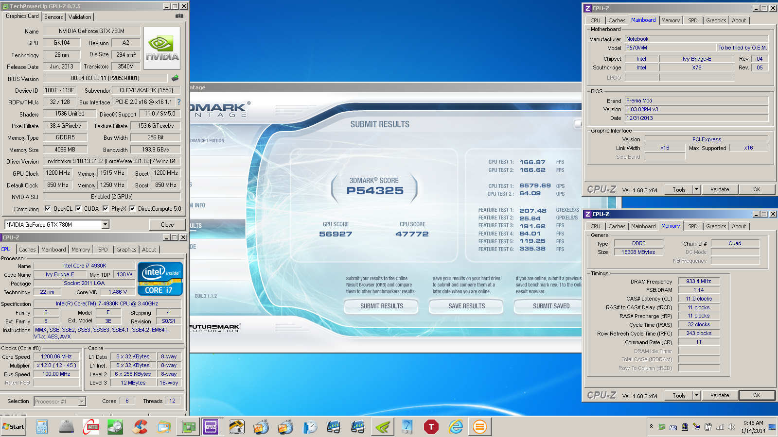The image size is (778, 437).
Task: Click the 3DMark score P54325
Action: [x=375, y=191]
